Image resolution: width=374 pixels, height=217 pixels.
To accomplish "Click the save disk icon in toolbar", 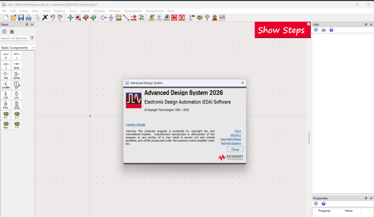I will (21, 18).
